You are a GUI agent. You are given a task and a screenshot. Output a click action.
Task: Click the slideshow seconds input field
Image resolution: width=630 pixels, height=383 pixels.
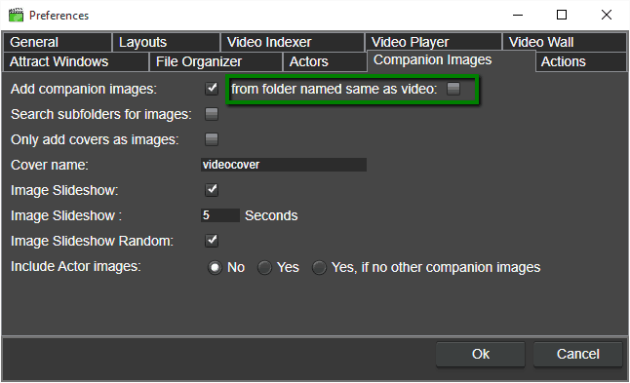[x=220, y=215]
